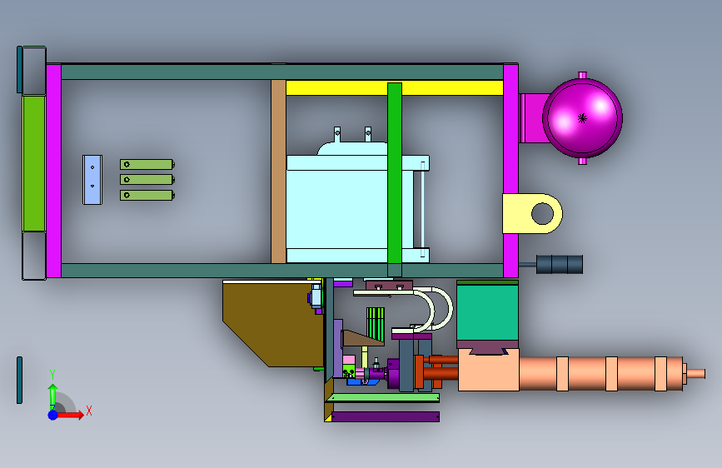
Task: Select the magenta spherical tank
Action: [582, 118]
